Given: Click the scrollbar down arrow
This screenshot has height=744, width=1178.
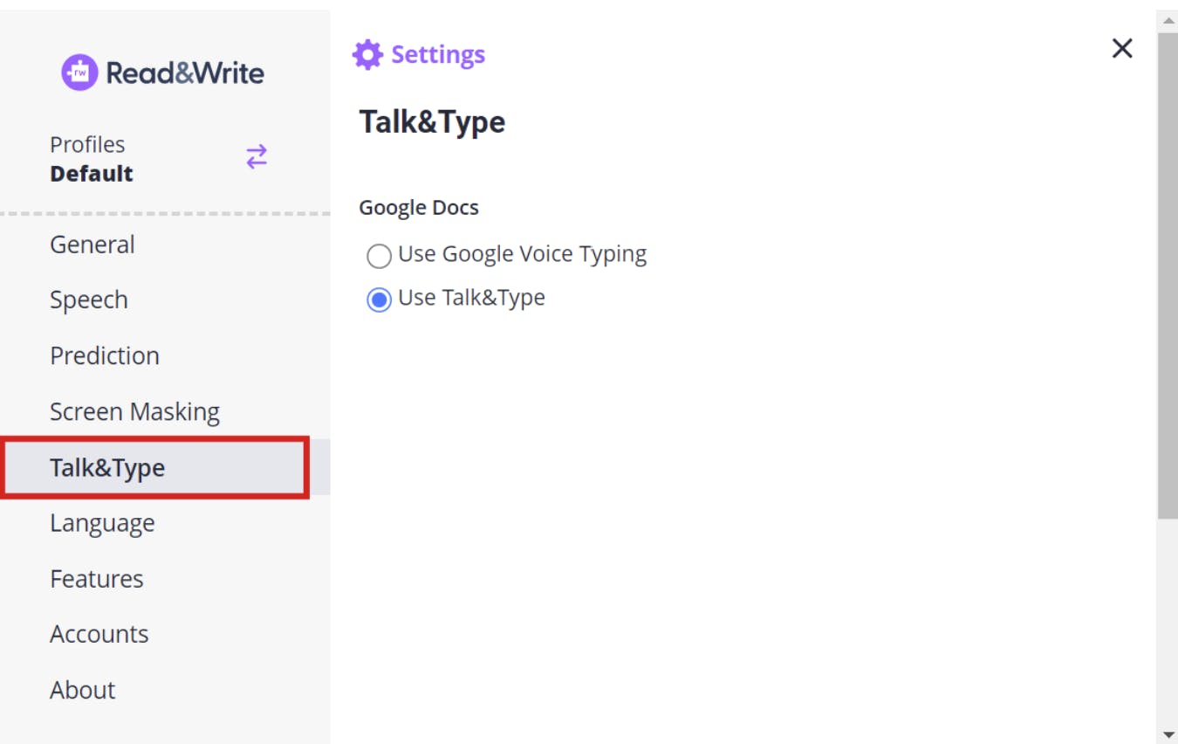Looking at the screenshot, I should (x=1168, y=735).
